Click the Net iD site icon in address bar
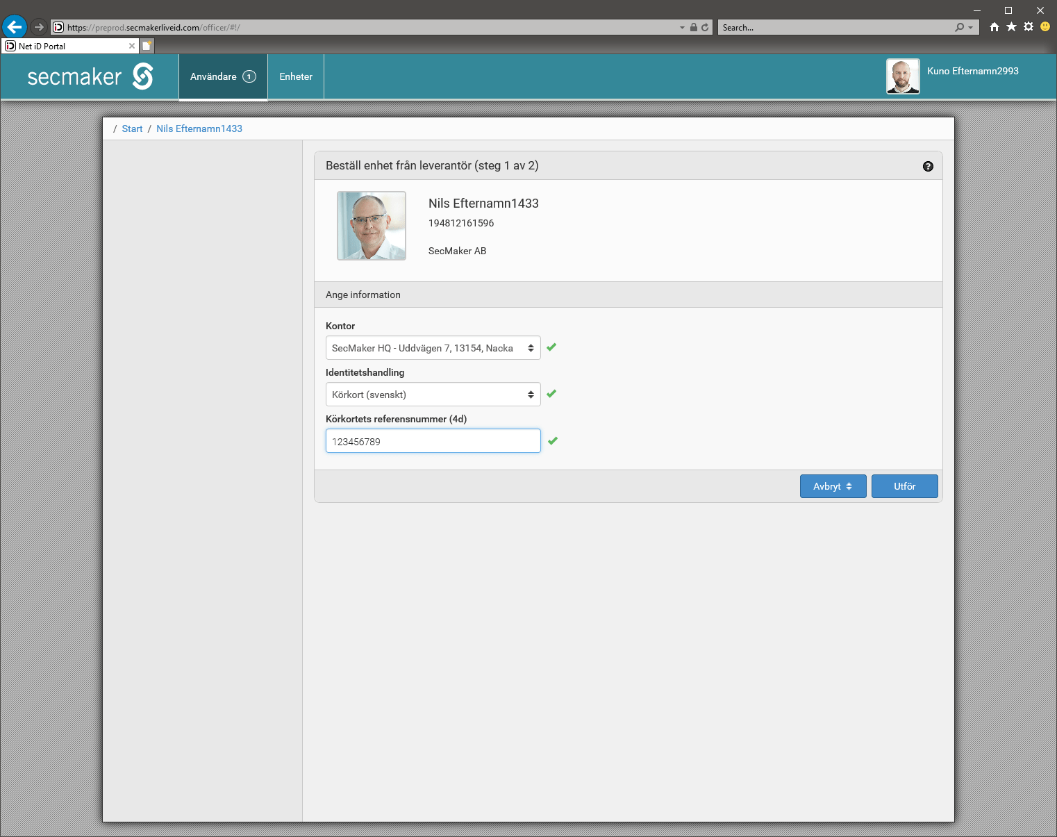1057x837 pixels. pos(58,27)
